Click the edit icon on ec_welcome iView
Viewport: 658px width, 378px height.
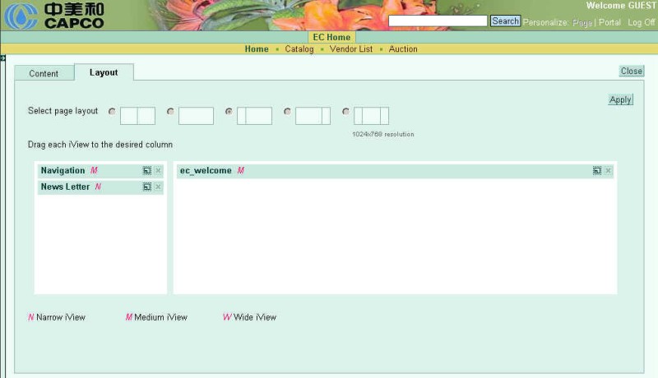coord(597,171)
